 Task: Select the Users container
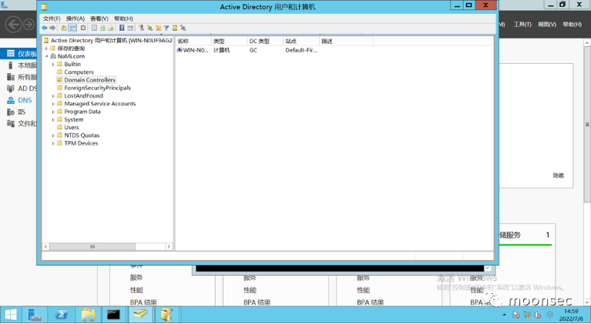coord(71,128)
